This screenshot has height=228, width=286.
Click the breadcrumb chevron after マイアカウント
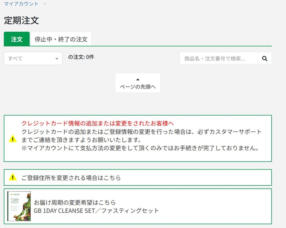[44, 4]
